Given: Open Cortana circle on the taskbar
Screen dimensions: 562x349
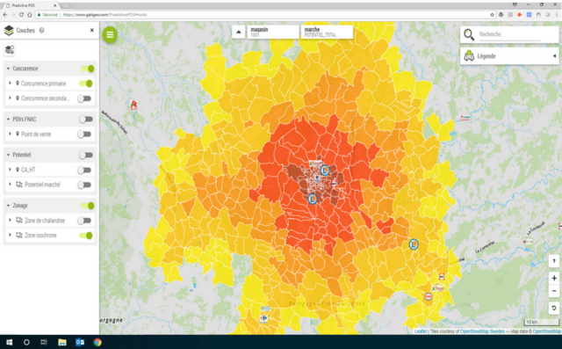Looking at the screenshot, I should (x=26, y=342).
